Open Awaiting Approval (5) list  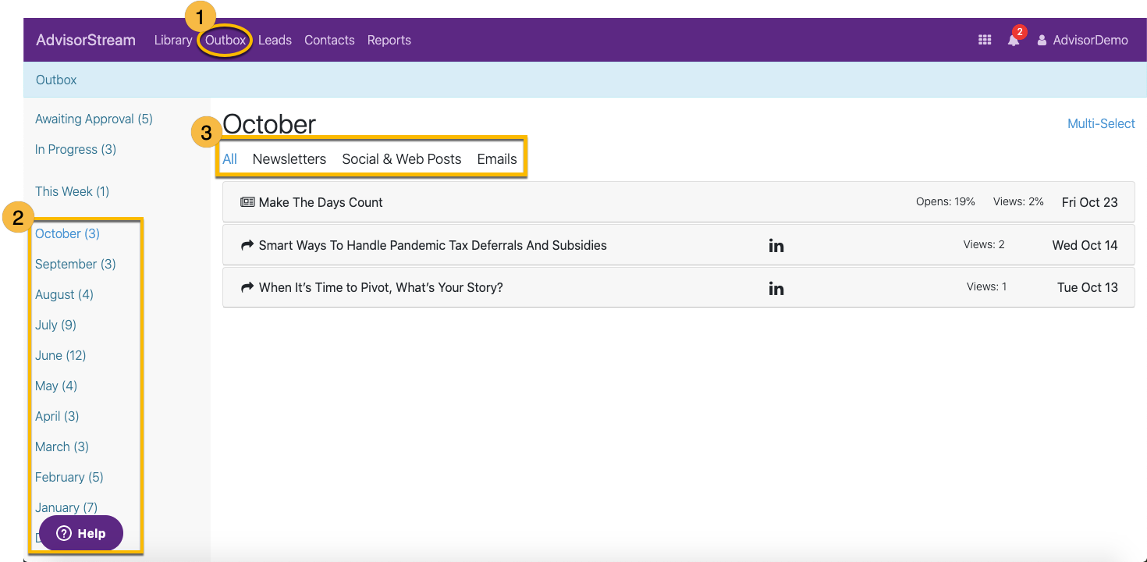click(x=94, y=119)
